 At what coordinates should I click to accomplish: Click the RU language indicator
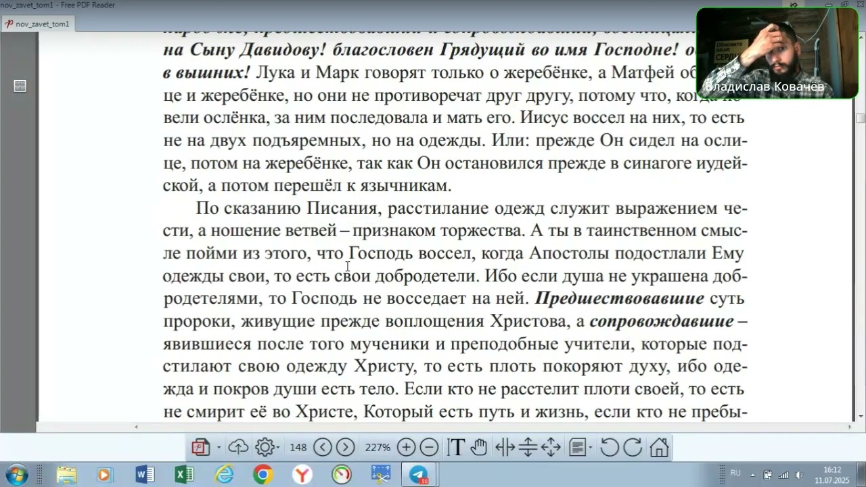(735, 473)
